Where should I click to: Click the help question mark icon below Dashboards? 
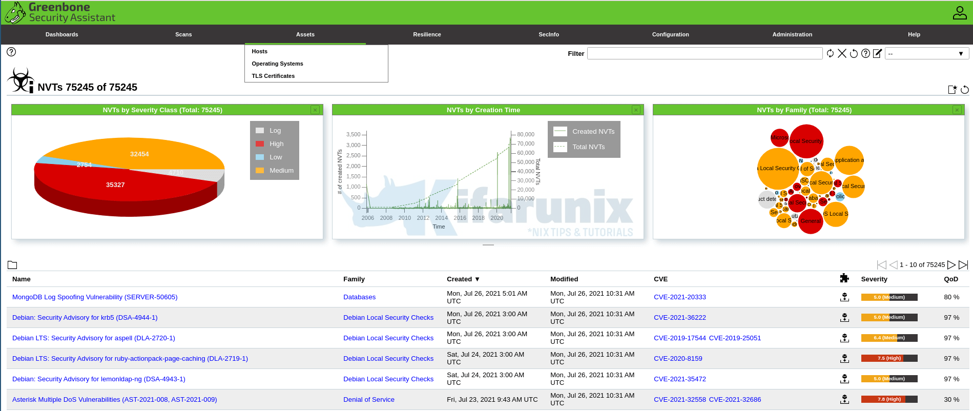(x=11, y=52)
